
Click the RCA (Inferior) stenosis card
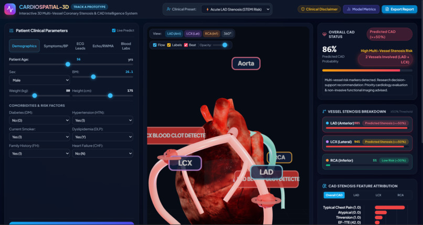point(367,162)
